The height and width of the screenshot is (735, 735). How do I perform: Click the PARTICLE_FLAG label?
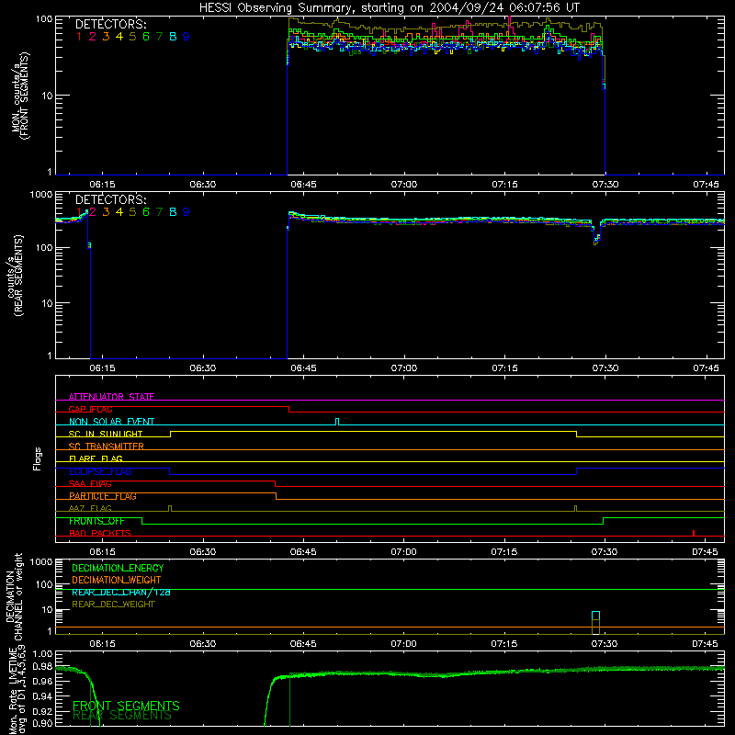tap(103, 496)
